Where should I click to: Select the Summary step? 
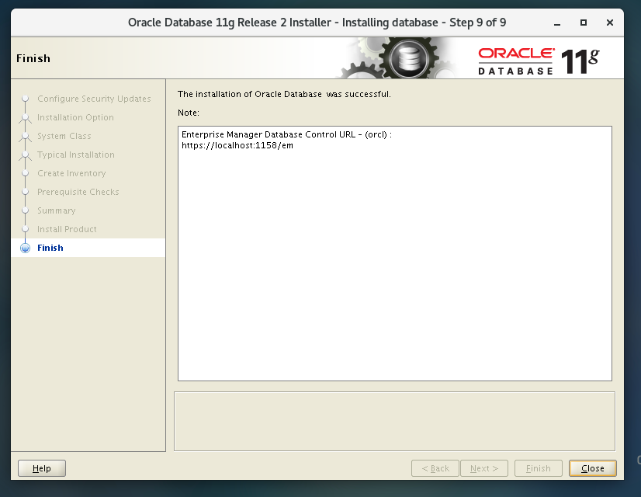pyautogui.click(x=57, y=210)
